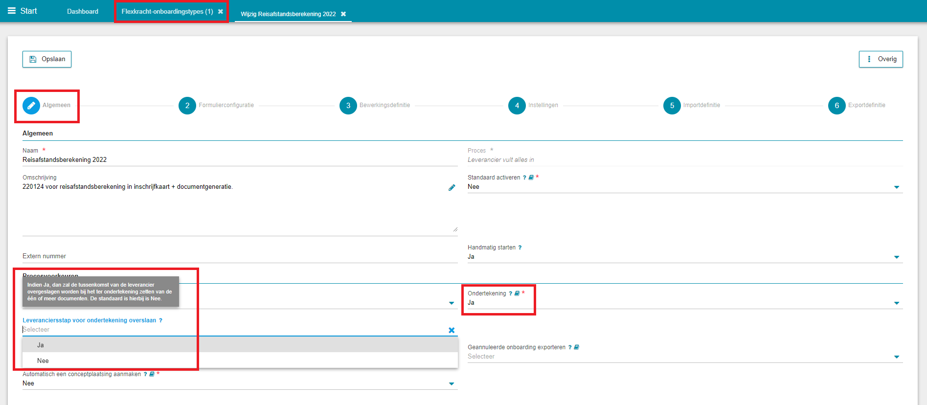Switch to the Dashboard tab

83,11
